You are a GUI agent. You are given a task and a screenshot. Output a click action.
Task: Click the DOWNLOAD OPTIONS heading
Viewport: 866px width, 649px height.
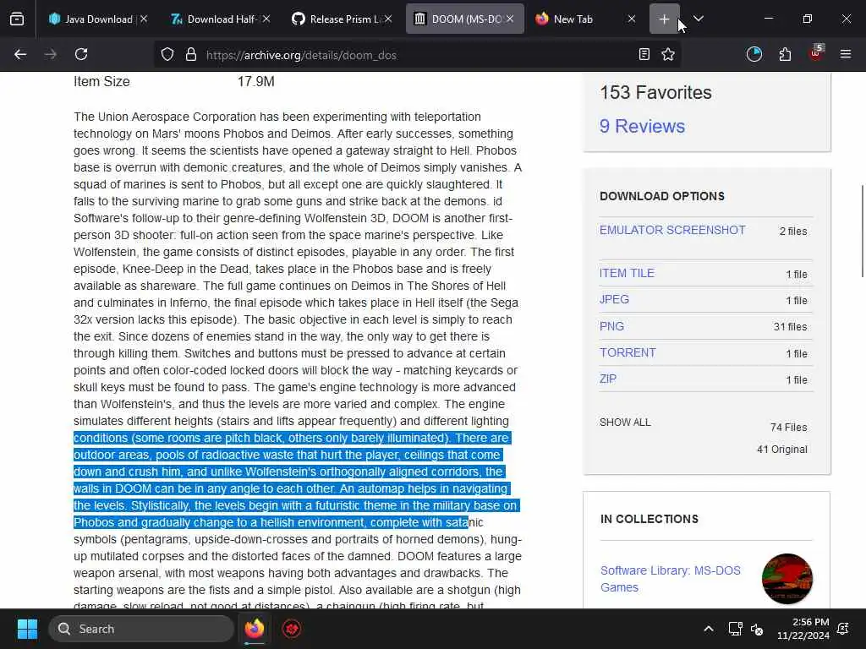coord(662,196)
